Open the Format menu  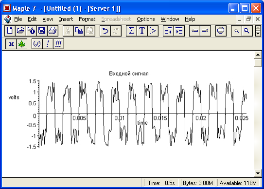(87, 19)
